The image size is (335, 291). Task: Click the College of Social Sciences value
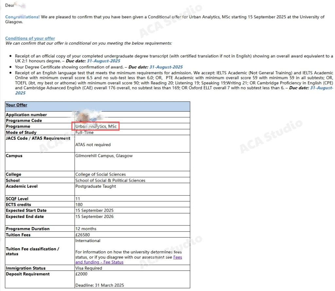tap(100, 174)
